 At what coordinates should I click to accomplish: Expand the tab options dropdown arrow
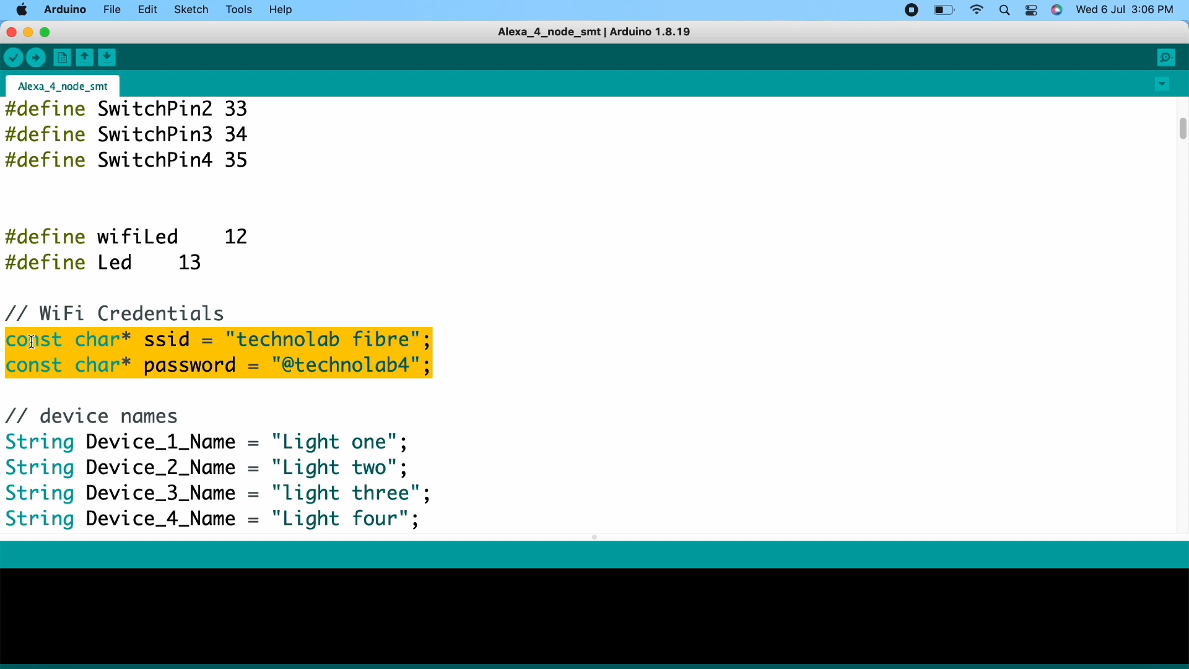click(1162, 85)
